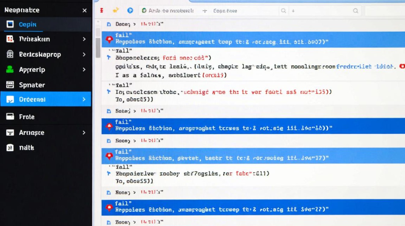Click the blue circle icon in the toolbar

coord(130,10)
